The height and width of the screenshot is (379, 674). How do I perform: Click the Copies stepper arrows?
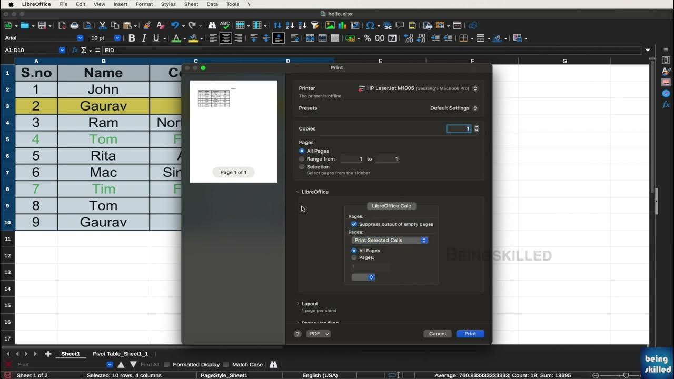[x=477, y=128]
